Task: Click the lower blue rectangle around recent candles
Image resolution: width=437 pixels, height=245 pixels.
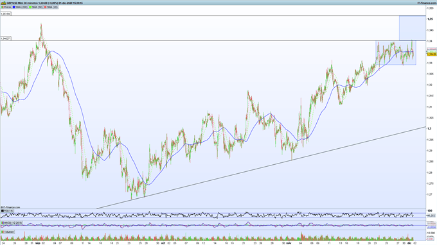Action: (x=396, y=53)
